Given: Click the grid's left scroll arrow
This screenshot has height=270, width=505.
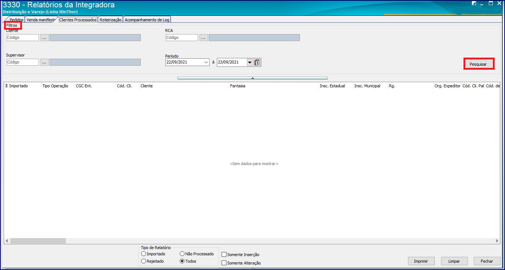Looking at the screenshot, I should coord(7,241).
